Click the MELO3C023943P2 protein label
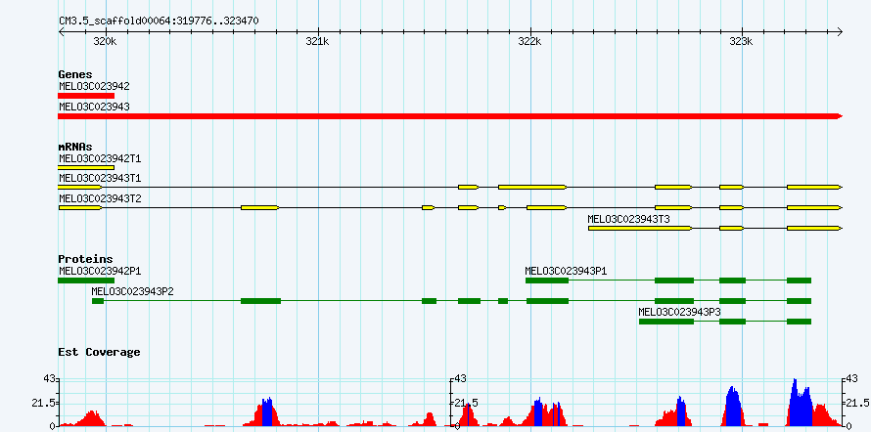Viewport: 871px width, 432px height. click(x=133, y=291)
